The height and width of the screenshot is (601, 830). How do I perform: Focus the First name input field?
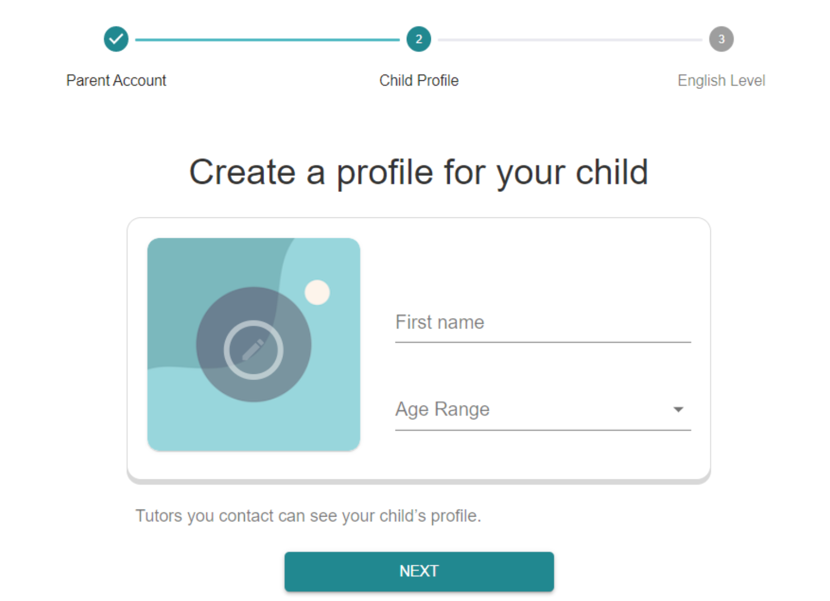pos(542,323)
